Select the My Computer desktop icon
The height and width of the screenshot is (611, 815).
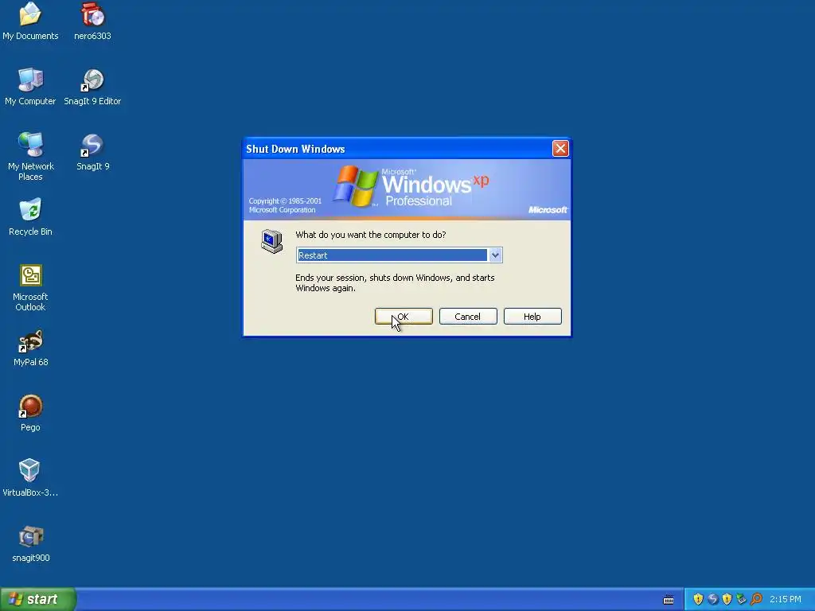[30, 86]
